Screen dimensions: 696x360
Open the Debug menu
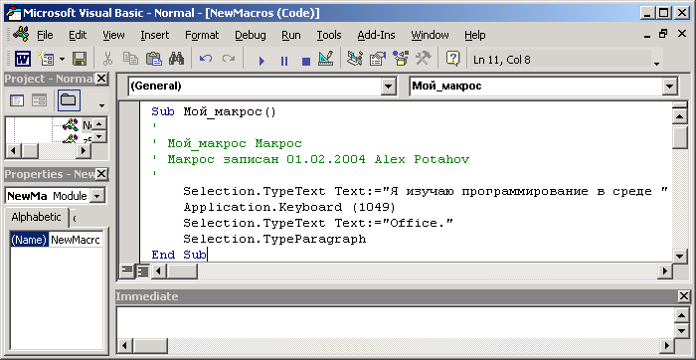(x=251, y=35)
